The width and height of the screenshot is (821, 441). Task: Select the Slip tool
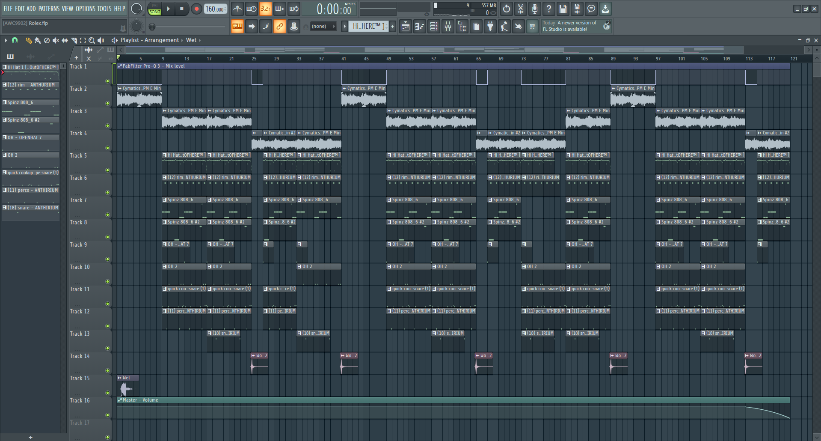65,40
